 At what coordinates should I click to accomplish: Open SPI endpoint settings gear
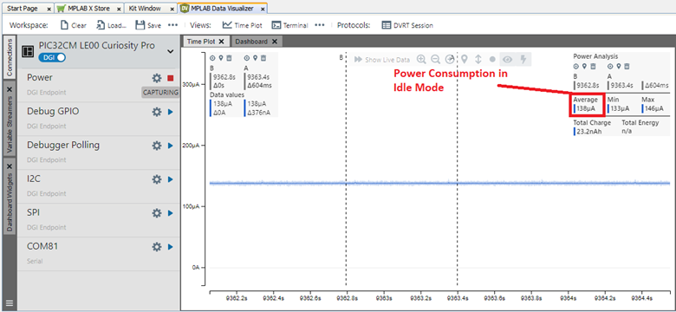click(x=157, y=213)
